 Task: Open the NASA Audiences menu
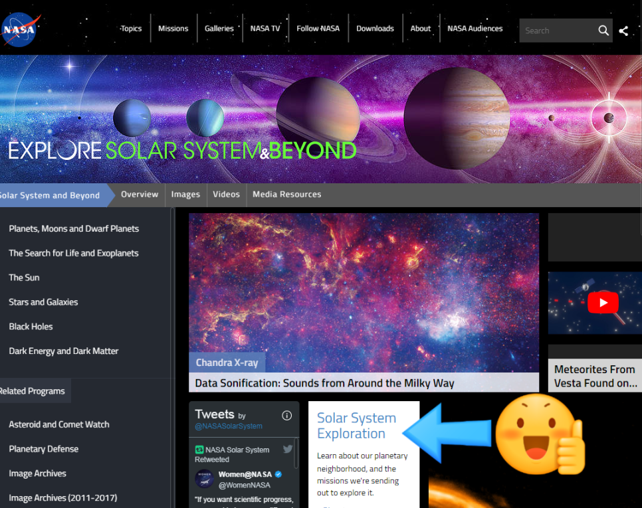[475, 29]
